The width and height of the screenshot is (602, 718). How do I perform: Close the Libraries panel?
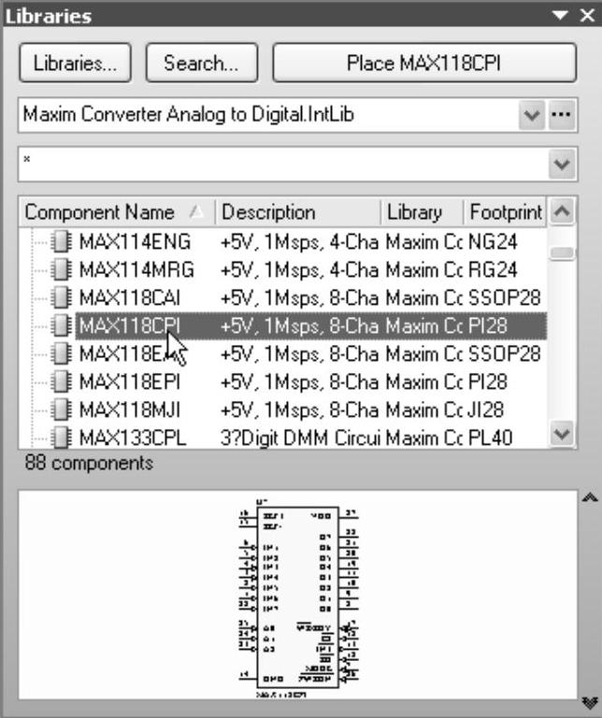click(587, 15)
